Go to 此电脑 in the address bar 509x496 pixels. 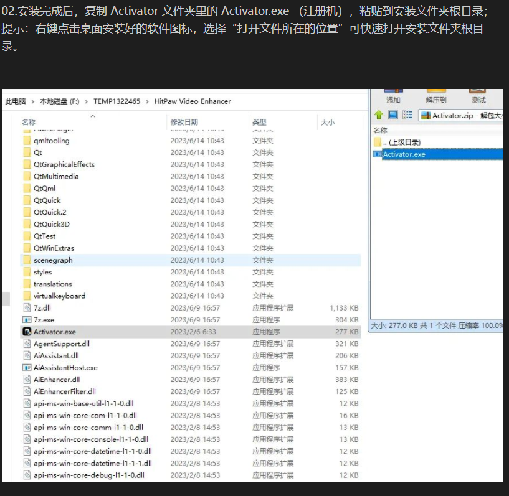(x=15, y=101)
